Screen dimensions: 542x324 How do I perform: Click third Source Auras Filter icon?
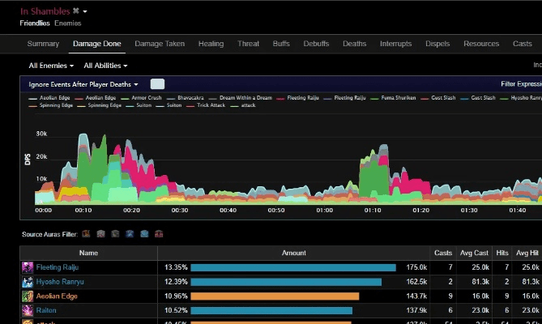tap(115, 234)
